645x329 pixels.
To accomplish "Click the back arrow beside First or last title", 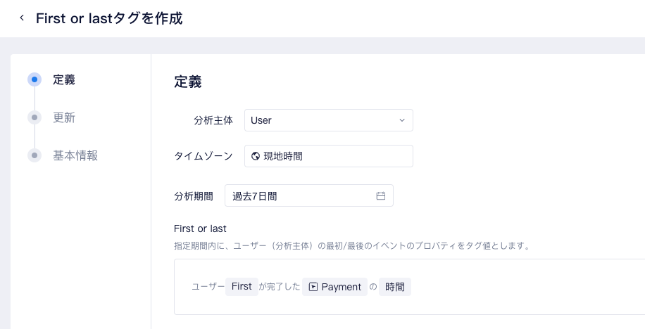I will pos(22,18).
